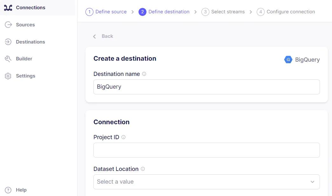332x196 pixels.
Task: Open the Dataset Location dropdown
Action: pyautogui.click(x=207, y=182)
